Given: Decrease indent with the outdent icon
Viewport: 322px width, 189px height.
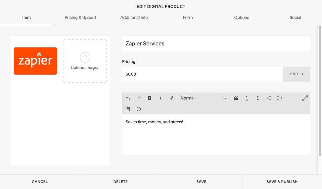Looking at the screenshot, I should pyautogui.click(x=269, y=98).
